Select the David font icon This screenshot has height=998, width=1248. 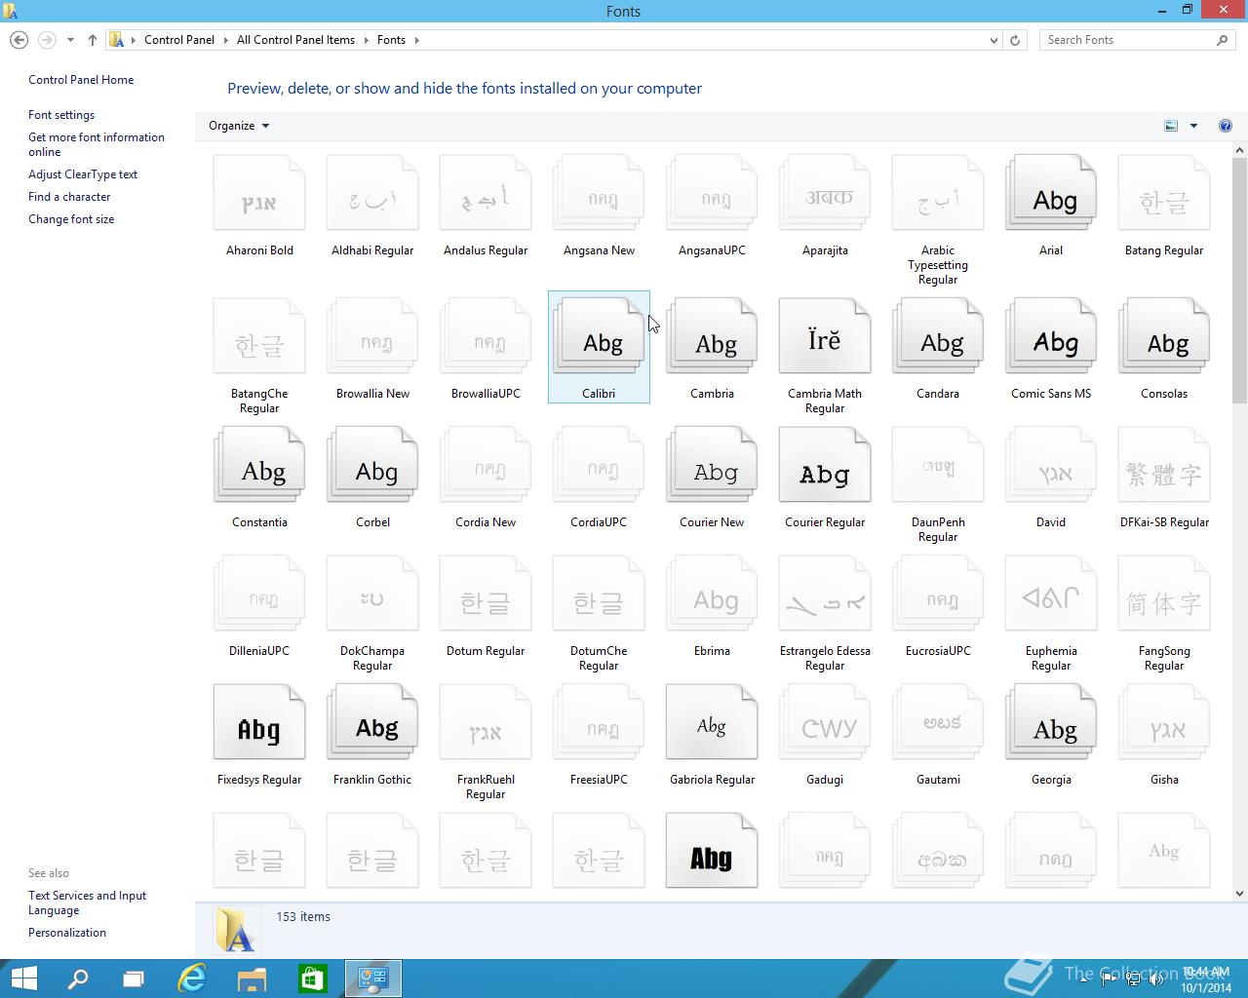[1051, 466]
